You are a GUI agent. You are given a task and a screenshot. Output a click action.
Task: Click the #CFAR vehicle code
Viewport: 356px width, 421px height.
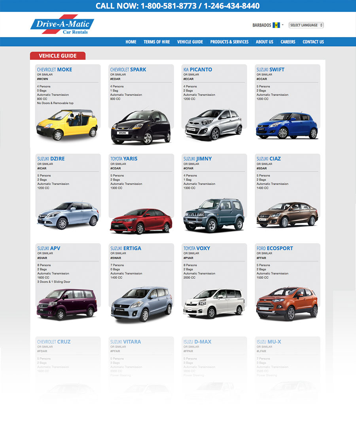click(x=188, y=168)
